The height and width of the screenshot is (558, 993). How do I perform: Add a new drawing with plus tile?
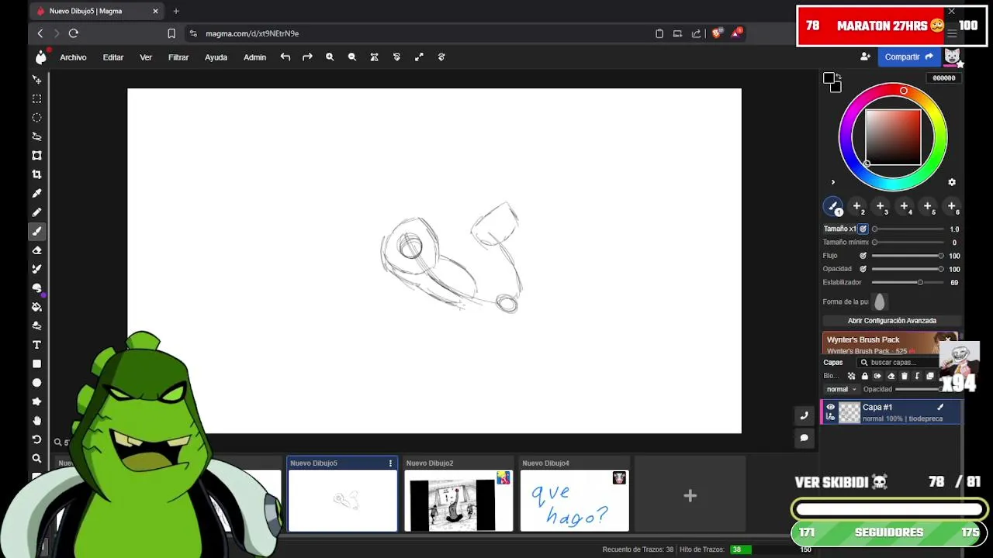[690, 495]
